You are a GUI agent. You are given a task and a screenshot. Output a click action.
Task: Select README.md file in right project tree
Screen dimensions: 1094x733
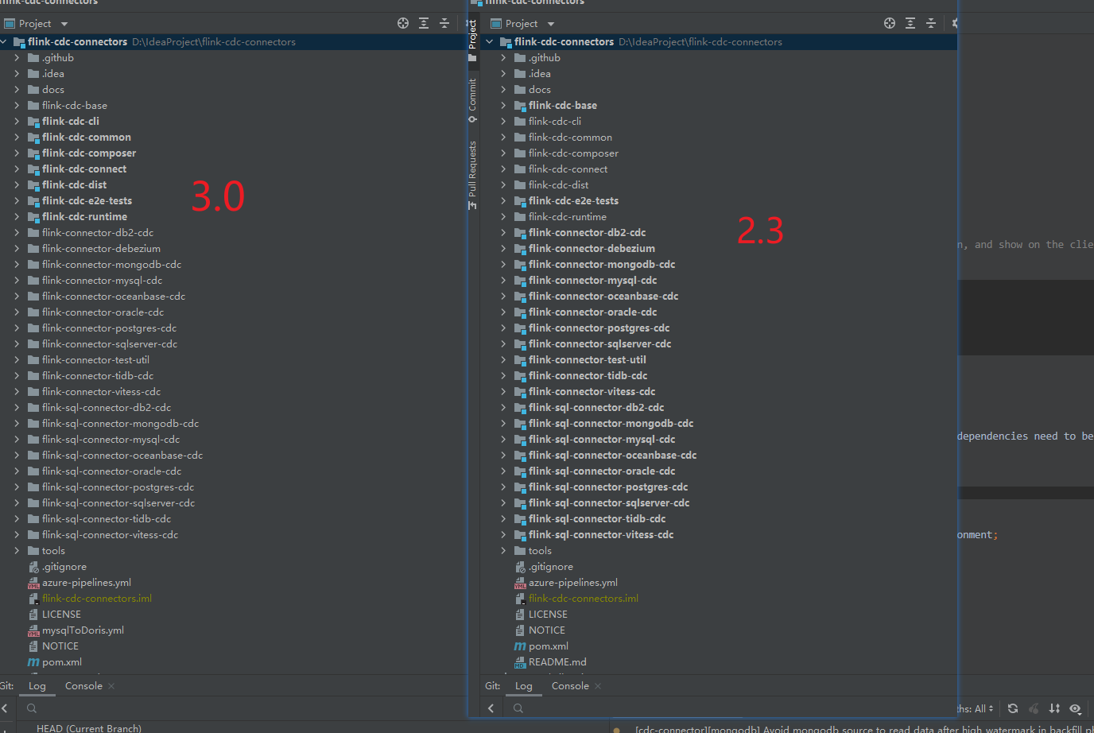tap(557, 662)
